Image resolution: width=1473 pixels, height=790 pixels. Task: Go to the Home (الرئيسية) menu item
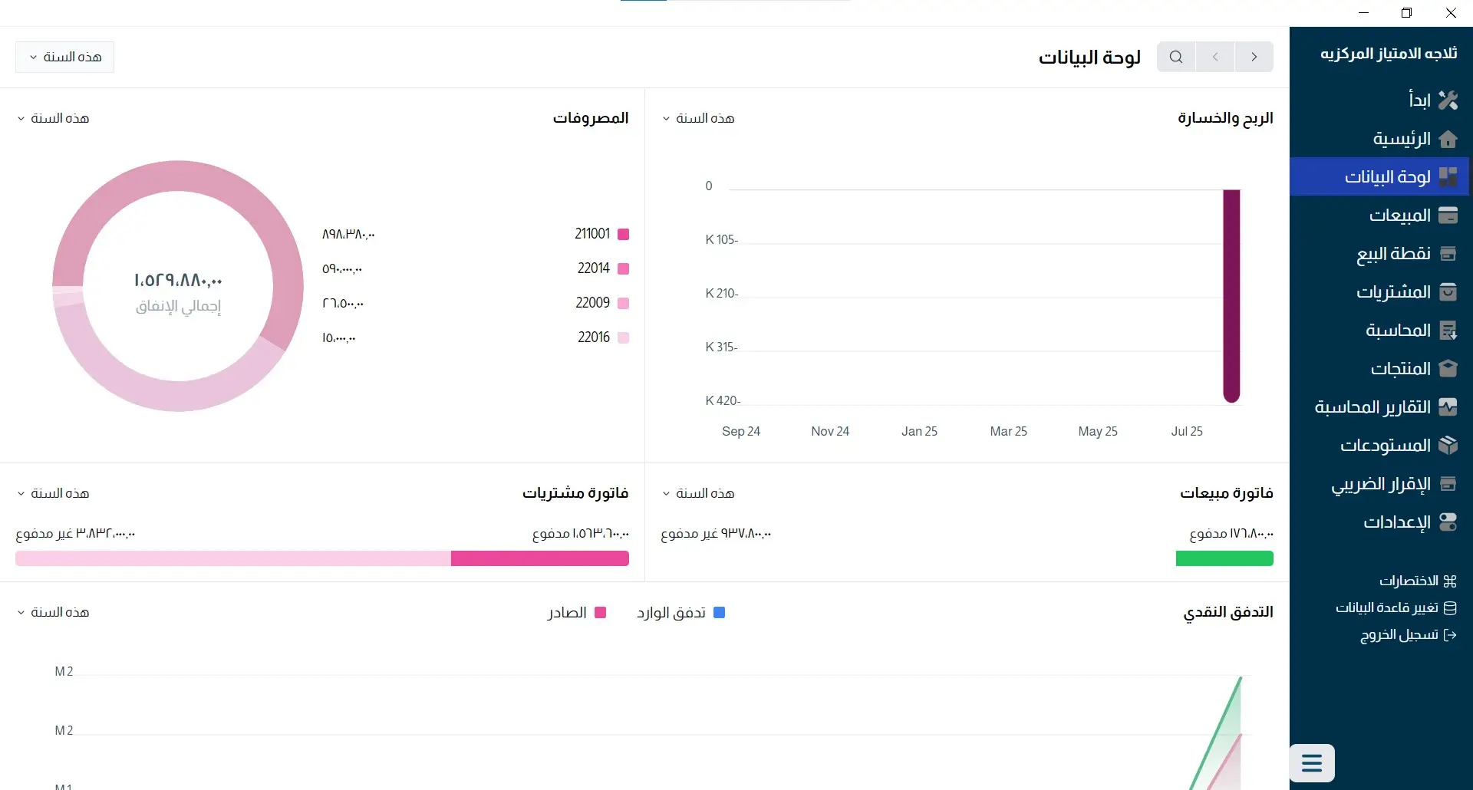pyautogui.click(x=1401, y=139)
